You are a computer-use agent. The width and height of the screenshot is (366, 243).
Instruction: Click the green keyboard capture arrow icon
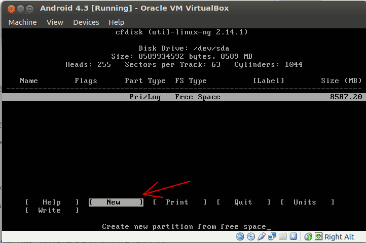tap(318, 237)
